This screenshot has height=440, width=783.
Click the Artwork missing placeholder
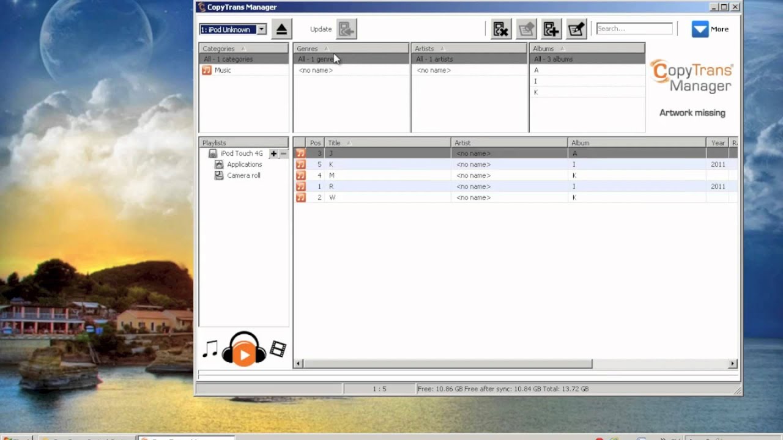(x=692, y=112)
